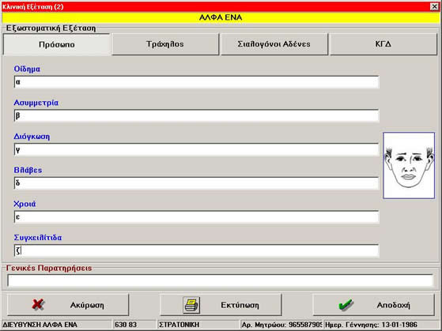Focus the Γενικές Παρατηρήσεις text box

(220, 280)
